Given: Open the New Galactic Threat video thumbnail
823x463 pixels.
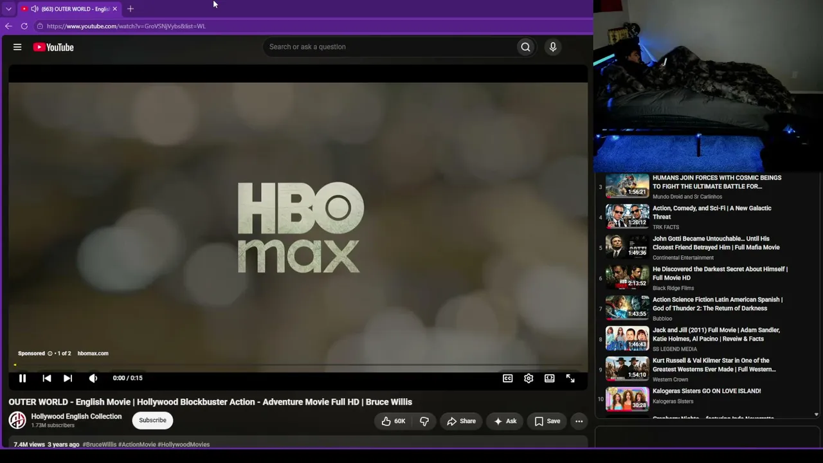Looking at the screenshot, I should tap(628, 217).
